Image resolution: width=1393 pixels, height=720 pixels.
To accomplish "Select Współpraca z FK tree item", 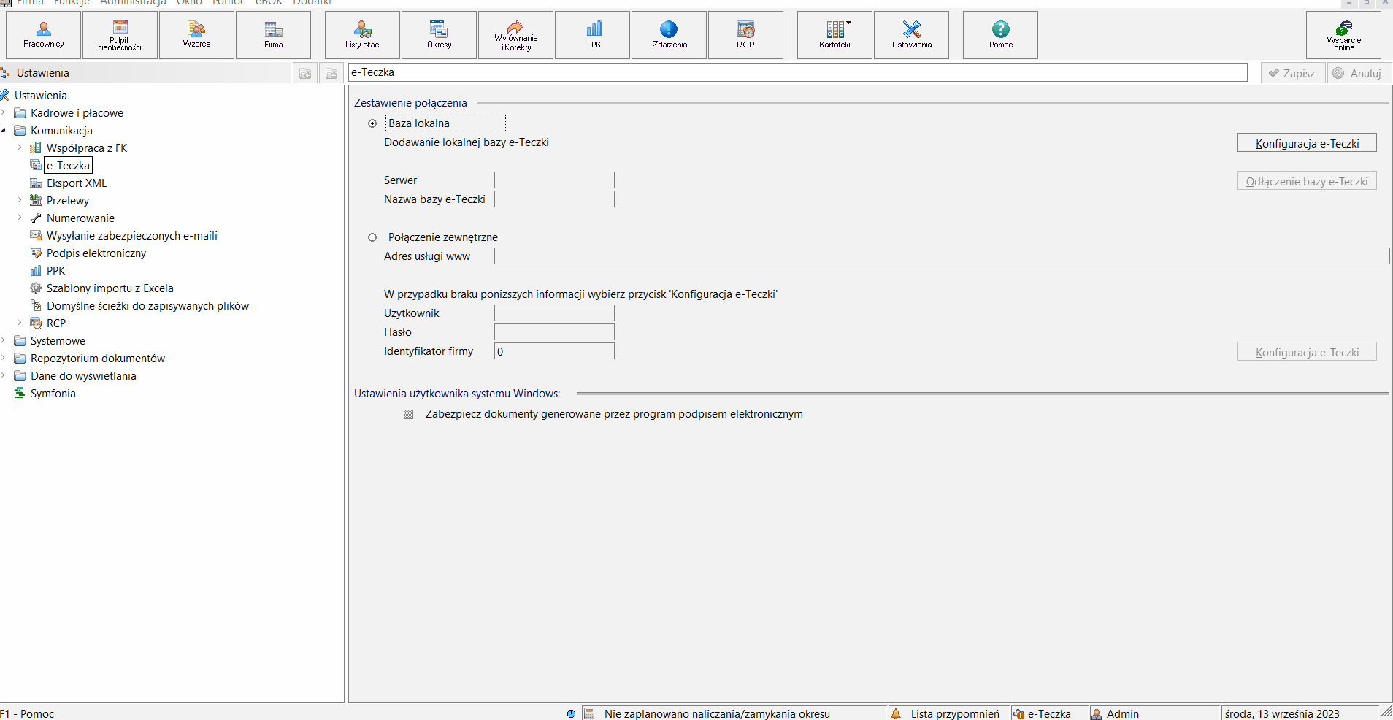I will [87, 148].
